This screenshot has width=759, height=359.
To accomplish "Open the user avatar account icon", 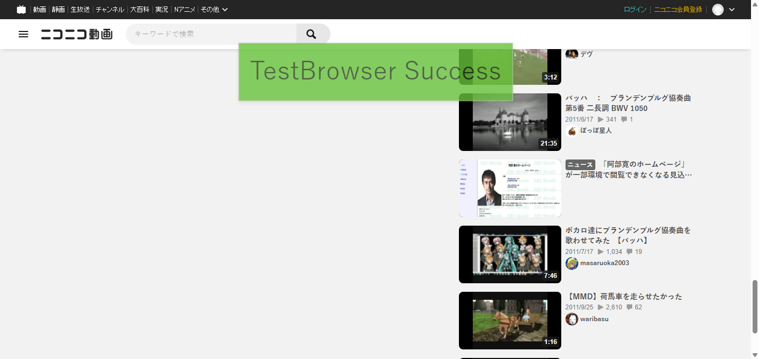I will (718, 10).
